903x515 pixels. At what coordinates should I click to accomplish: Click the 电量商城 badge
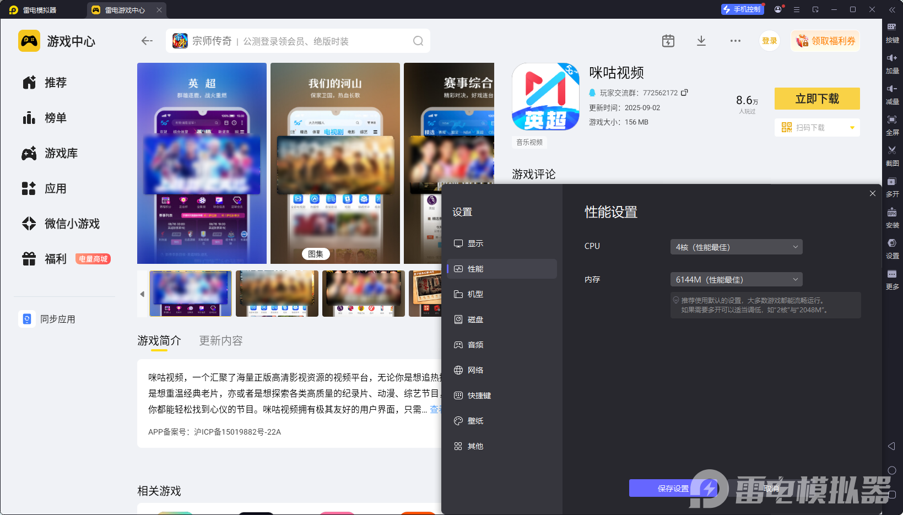[x=93, y=259]
